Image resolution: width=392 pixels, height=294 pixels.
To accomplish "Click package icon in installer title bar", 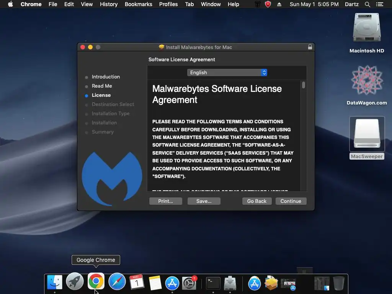I will point(161,47).
